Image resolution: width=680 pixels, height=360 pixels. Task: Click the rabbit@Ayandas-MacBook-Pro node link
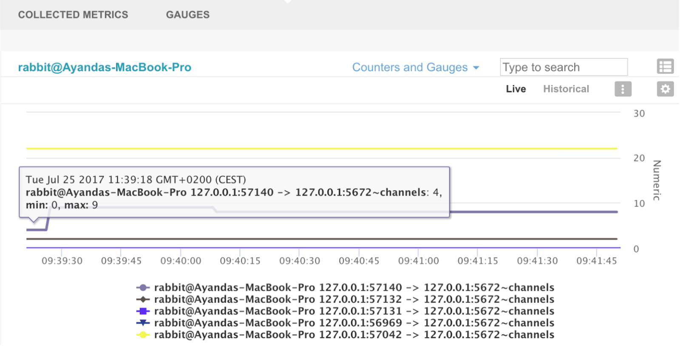click(x=105, y=67)
